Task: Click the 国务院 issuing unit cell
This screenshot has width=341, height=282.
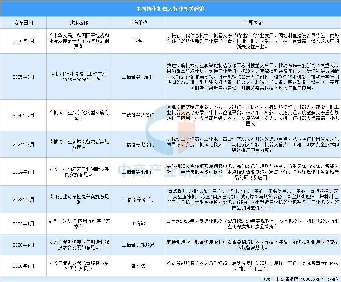Action: 138,266
